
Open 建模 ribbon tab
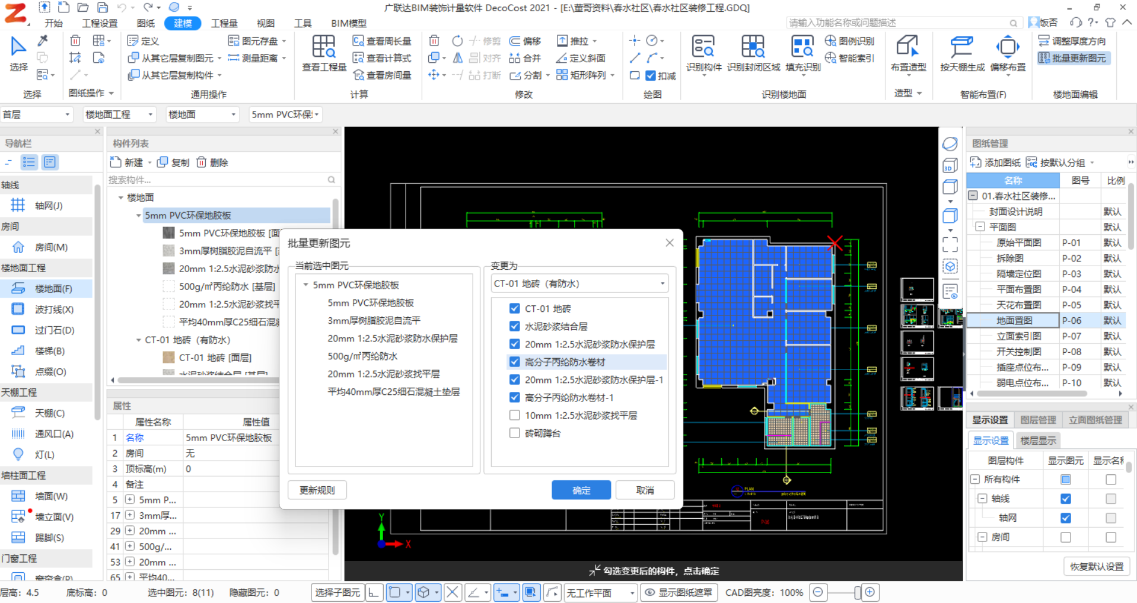(183, 23)
